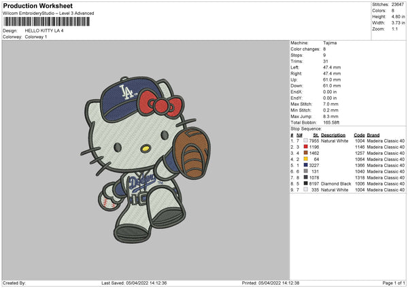The width and height of the screenshot is (408, 288).
Task: Click the 'Brand' column header
Action: pos(373,135)
